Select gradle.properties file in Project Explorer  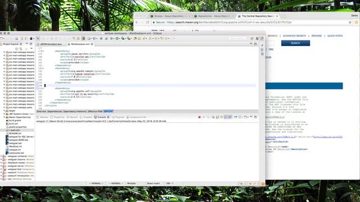click(x=17, y=127)
